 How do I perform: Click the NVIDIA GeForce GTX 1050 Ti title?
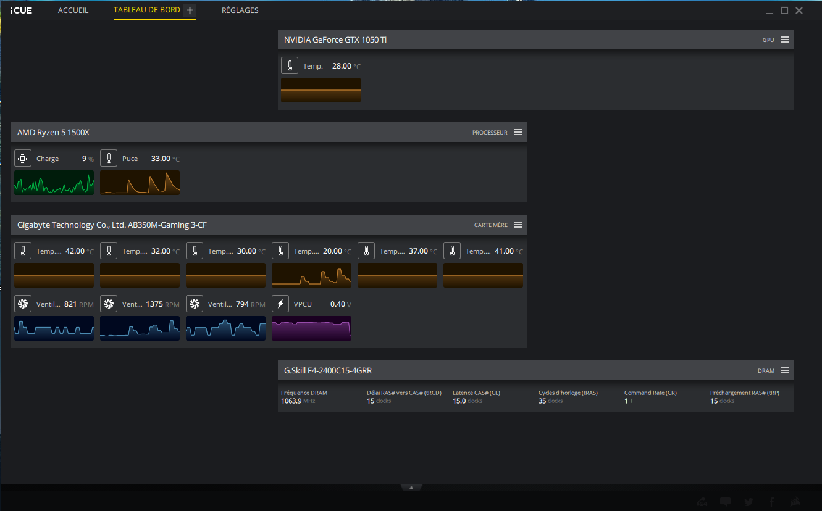pos(335,39)
